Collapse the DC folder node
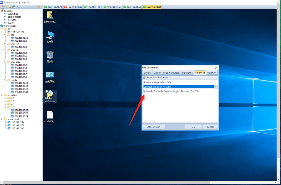281x185 pixels. point(5,35)
